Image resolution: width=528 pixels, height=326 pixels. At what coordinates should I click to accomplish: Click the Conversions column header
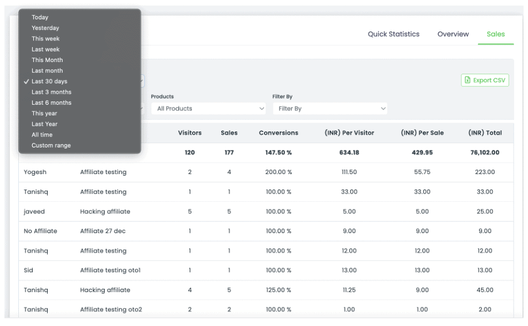click(278, 133)
